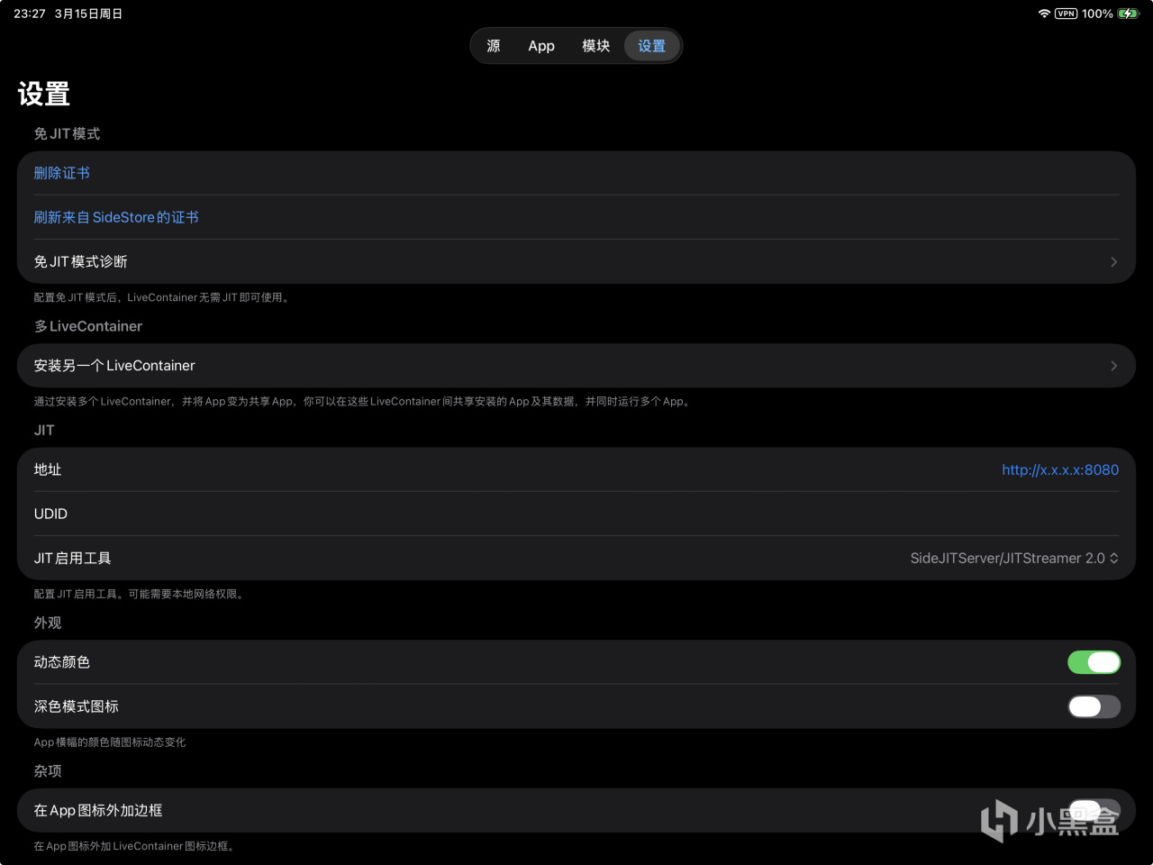Open 安装另一个 LiveContainer row
The height and width of the screenshot is (865, 1153).
[x=576, y=366]
